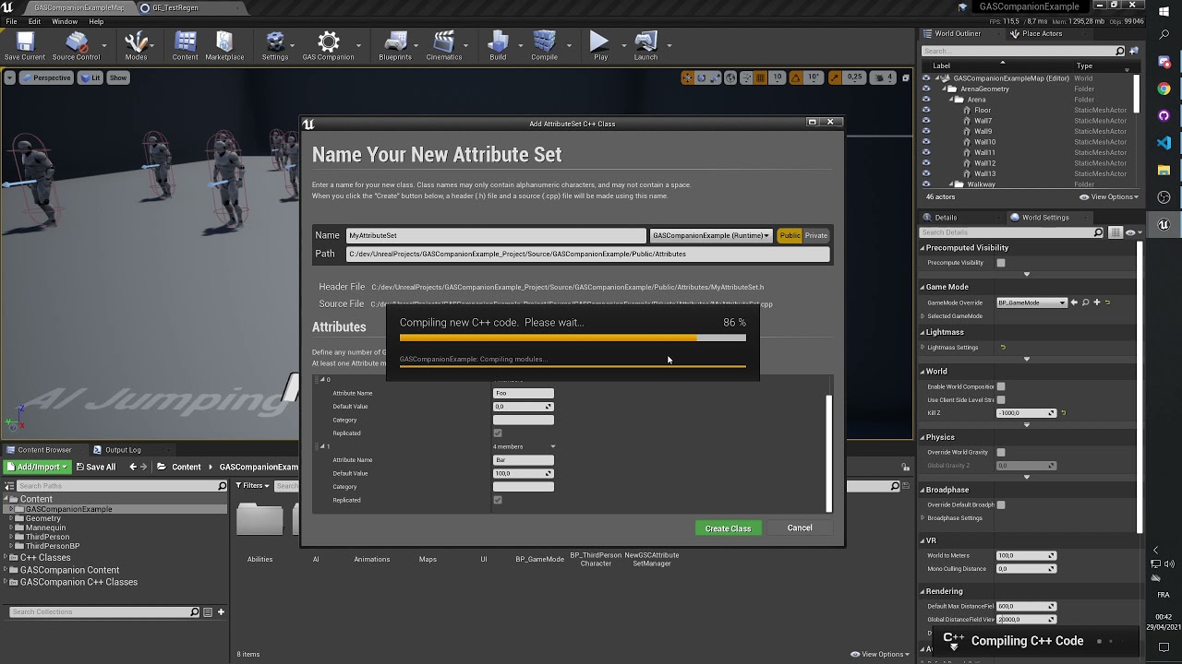Screen dimensions: 1182x664
Task: Open the GameMode Override BP_GameMode dropdown
Action: (1031, 302)
